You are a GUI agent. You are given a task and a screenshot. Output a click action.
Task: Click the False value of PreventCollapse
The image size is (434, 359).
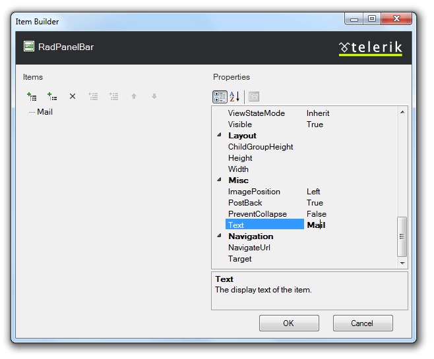(x=317, y=214)
